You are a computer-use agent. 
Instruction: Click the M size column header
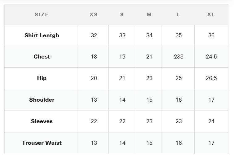pos(149,14)
